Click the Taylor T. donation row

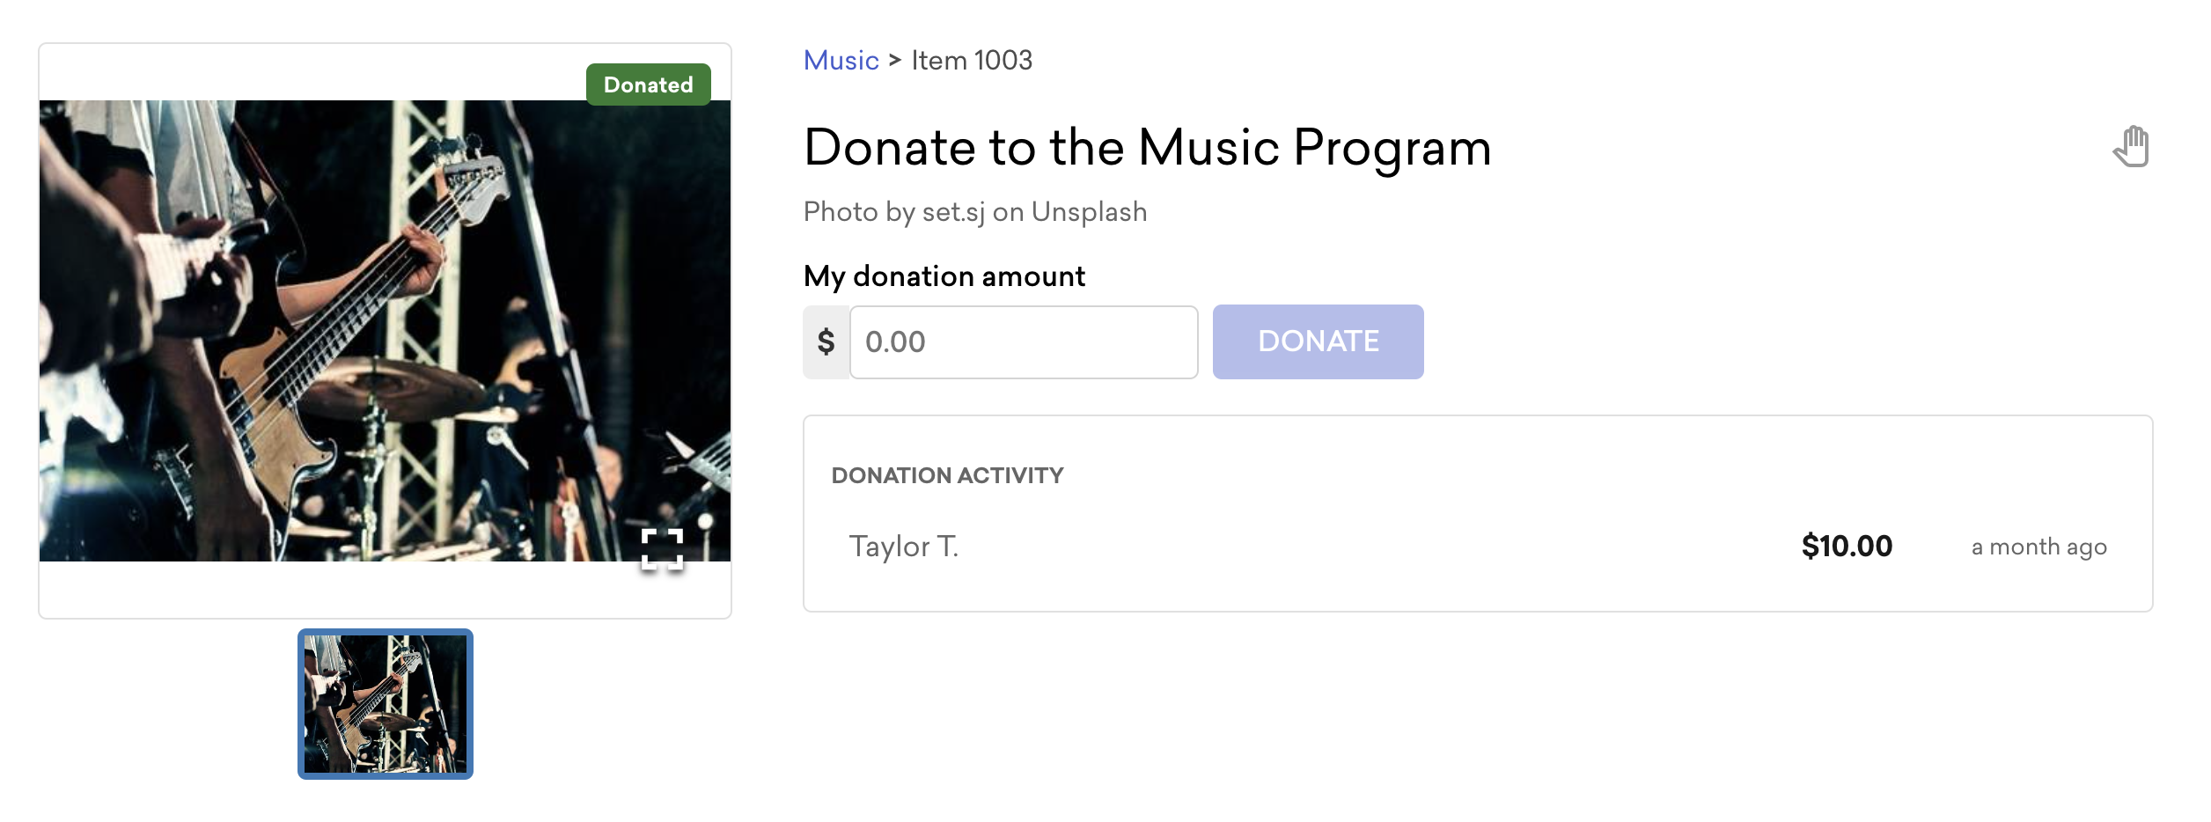(1478, 547)
